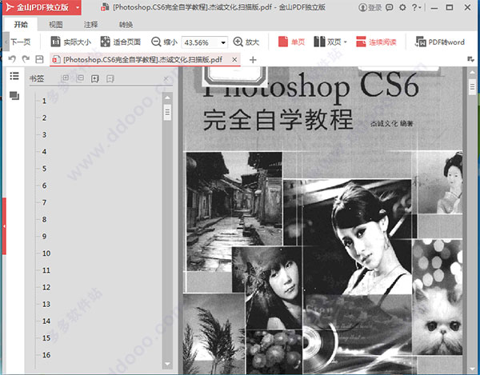
Task: Open the settings gear icon
Action: [x=402, y=7]
